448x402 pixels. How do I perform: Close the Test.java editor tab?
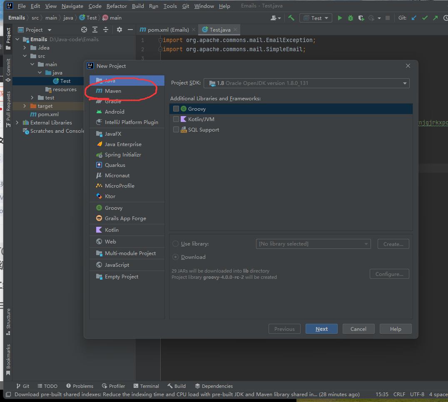coord(235,30)
